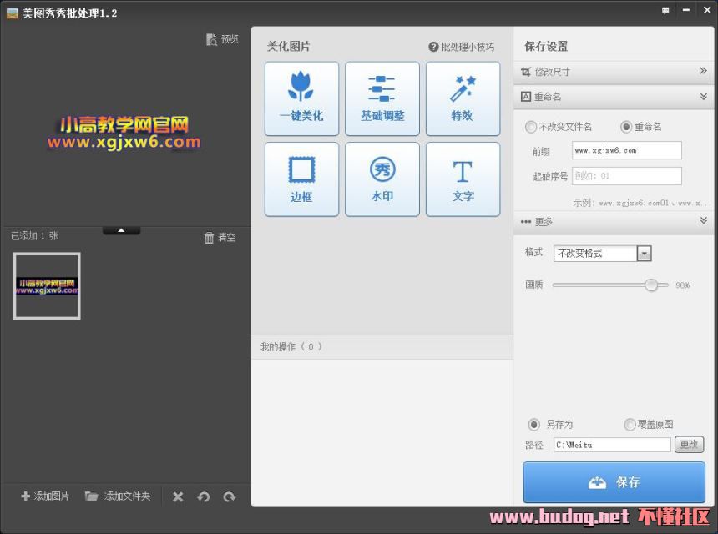The height and width of the screenshot is (534, 718).
Task: Adjust the 画质 quality slider handle
Action: pyautogui.click(x=650, y=285)
